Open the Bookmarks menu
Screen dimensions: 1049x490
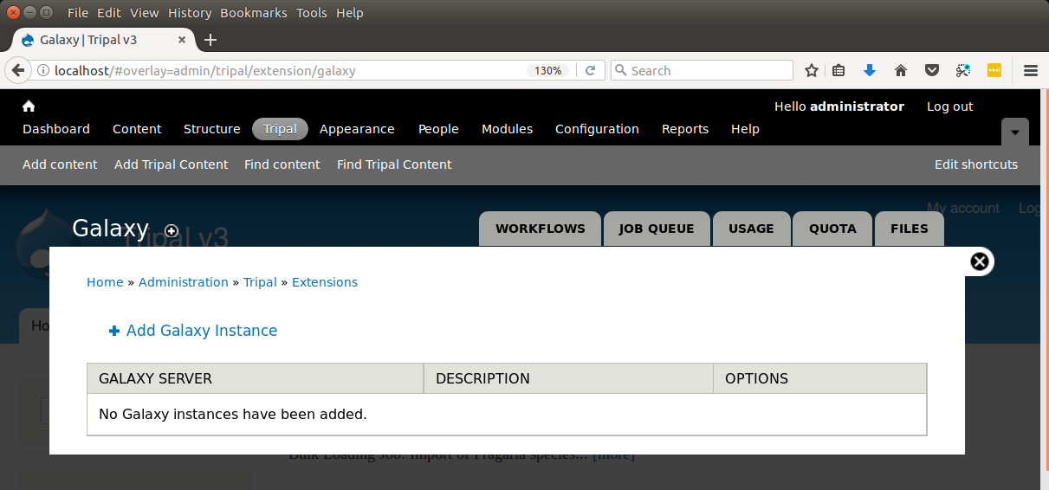[254, 13]
